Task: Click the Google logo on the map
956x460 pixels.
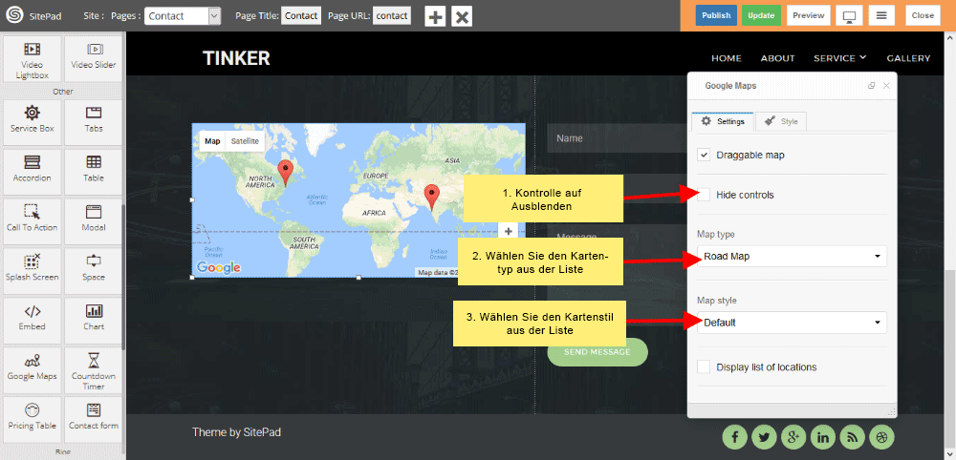Action: click(x=218, y=268)
